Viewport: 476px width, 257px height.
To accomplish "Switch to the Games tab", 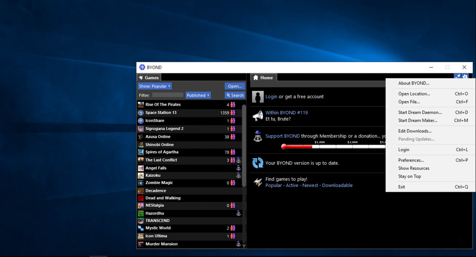I will click(x=149, y=78).
